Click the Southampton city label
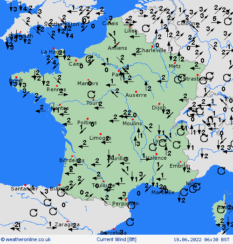The width and height of the screenshot is (233, 244). pos(62,24)
